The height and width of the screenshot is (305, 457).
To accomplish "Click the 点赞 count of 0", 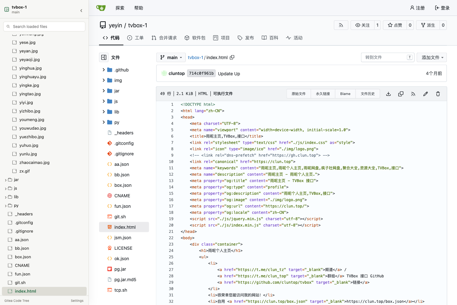I will [x=410, y=25].
